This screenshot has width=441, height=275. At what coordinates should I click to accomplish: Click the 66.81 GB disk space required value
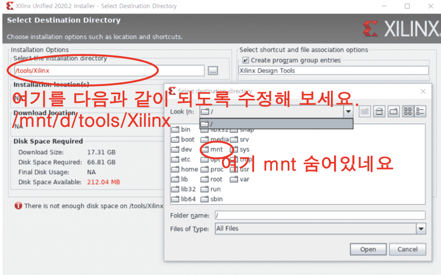coord(101,162)
